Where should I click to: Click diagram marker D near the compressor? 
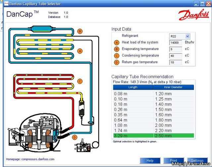point(75,138)
